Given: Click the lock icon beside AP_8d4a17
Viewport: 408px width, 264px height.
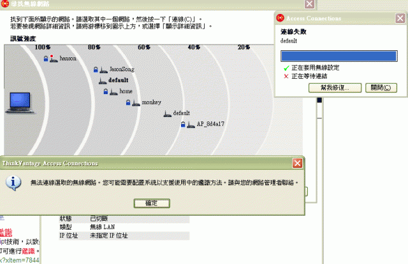Looking at the screenshot, I should [183, 124].
